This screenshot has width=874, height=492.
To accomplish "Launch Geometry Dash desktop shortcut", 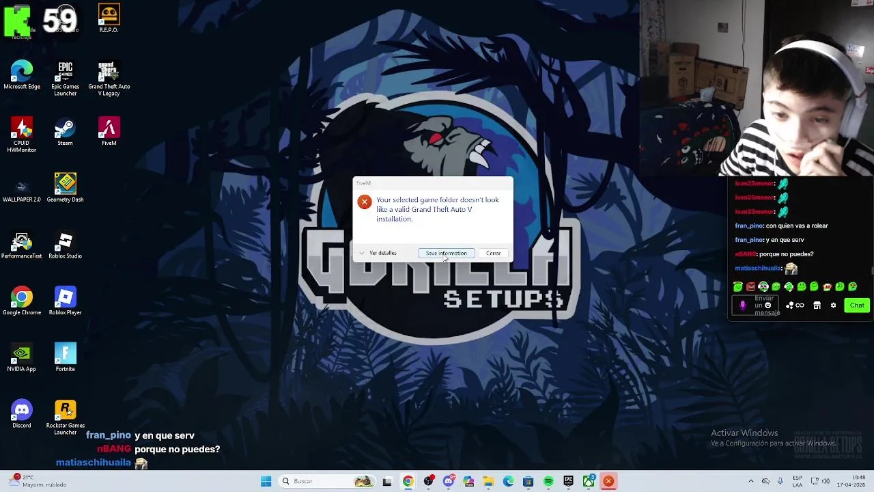I will [x=65, y=189].
